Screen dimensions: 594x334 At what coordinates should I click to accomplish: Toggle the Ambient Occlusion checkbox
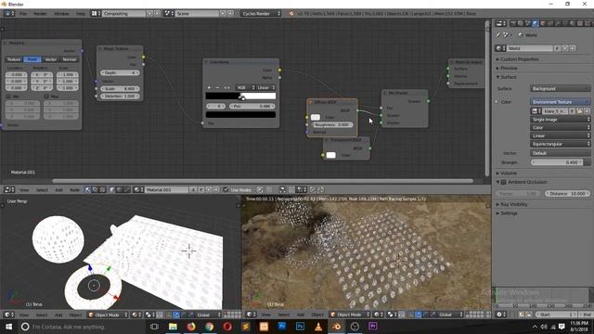[x=504, y=182]
